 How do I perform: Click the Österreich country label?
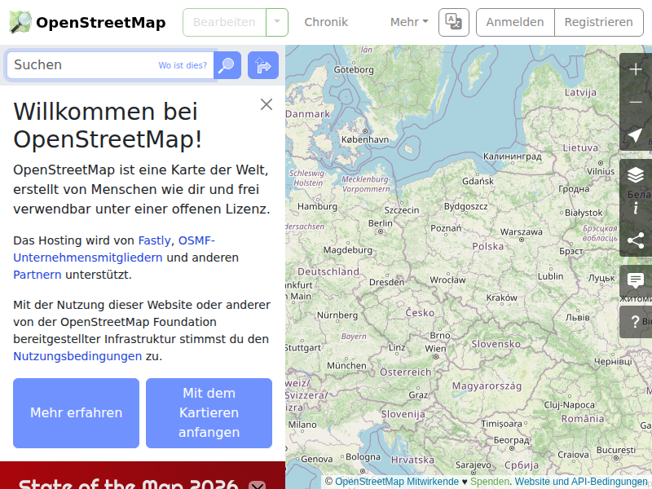click(x=405, y=372)
